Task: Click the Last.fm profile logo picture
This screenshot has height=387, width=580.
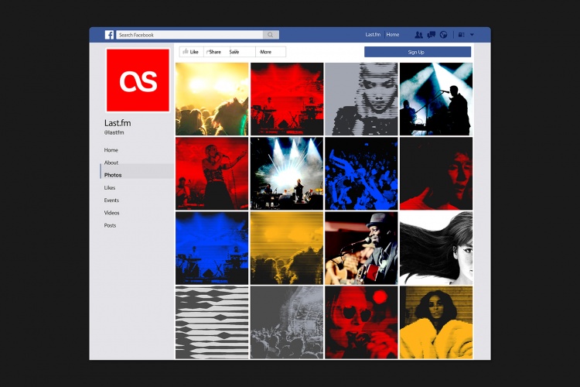Action: pyautogui.click(x=138, y=80)
